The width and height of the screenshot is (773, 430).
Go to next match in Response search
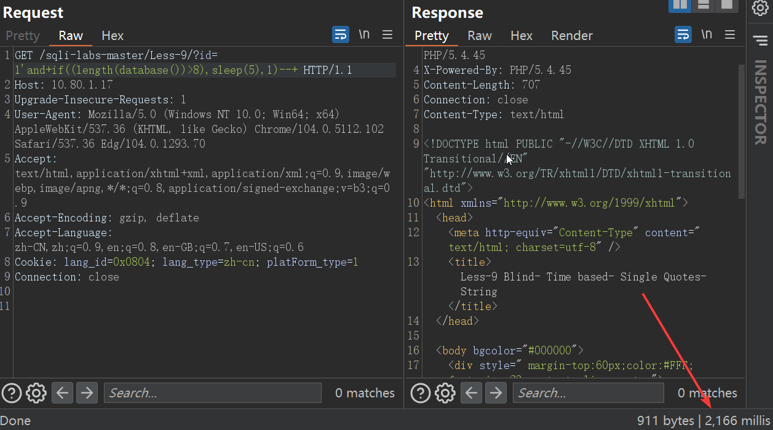click(x=496, y=392)
